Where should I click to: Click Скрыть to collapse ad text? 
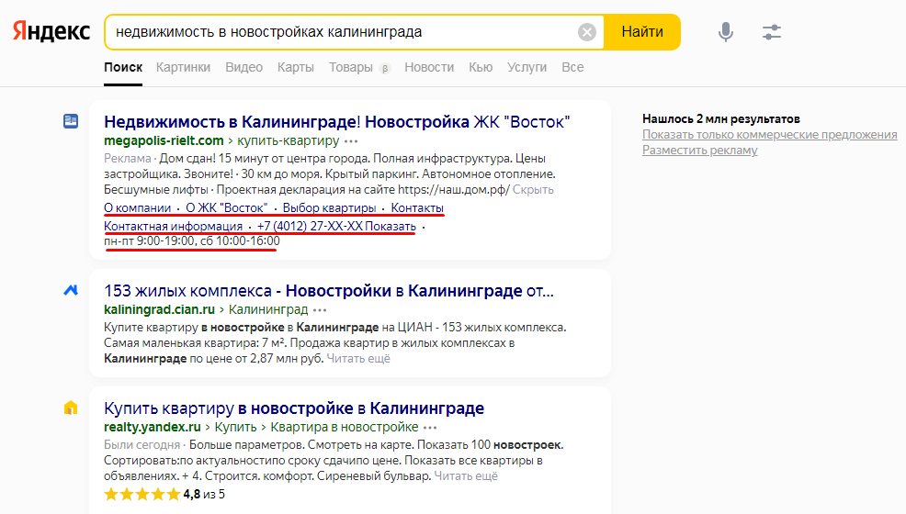(533, 190)
